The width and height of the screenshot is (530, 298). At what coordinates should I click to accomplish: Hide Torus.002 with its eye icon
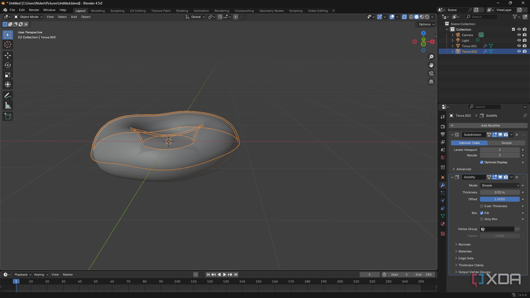pos(519,51)
